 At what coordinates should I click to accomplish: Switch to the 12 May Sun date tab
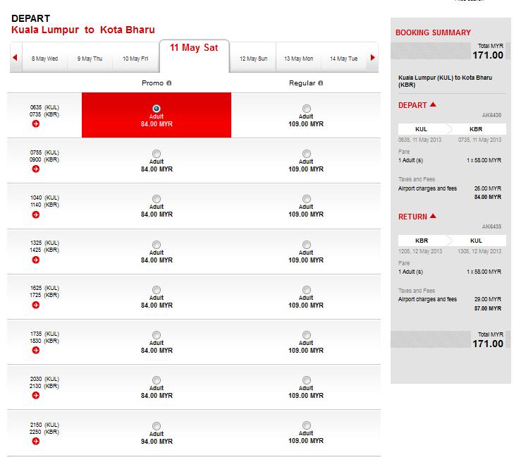click(253, 59)
